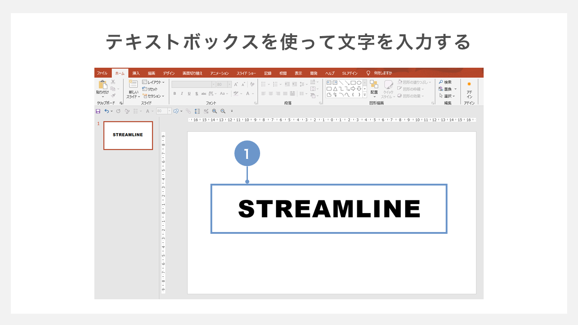Click the Paste (貼り付け) clipboard icon

pos(103,85)
